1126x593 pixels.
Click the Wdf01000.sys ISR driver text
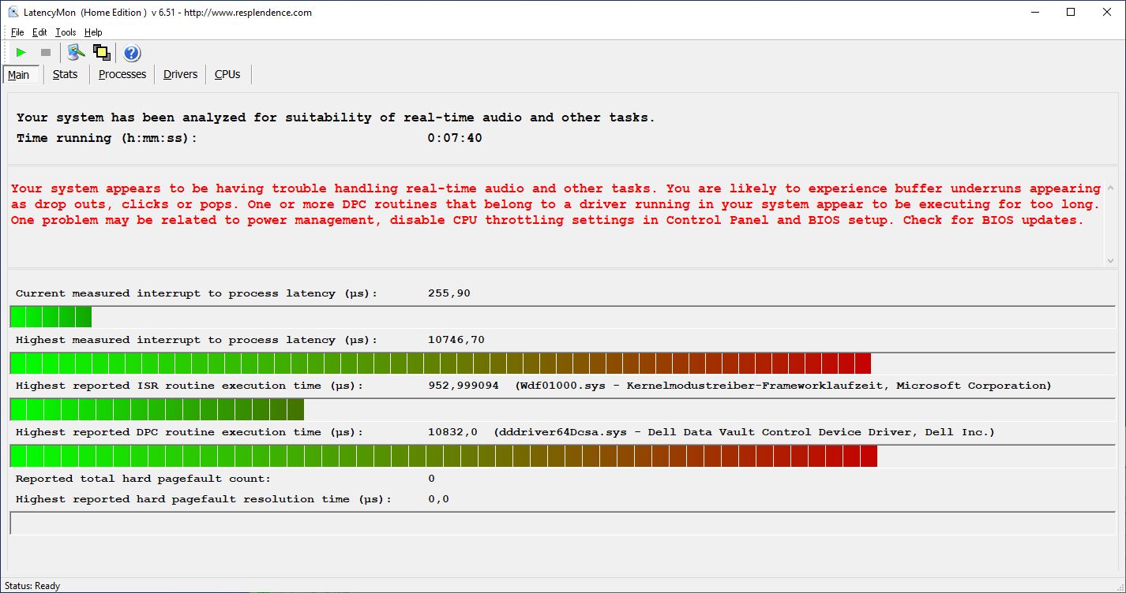tap(783, 386)
